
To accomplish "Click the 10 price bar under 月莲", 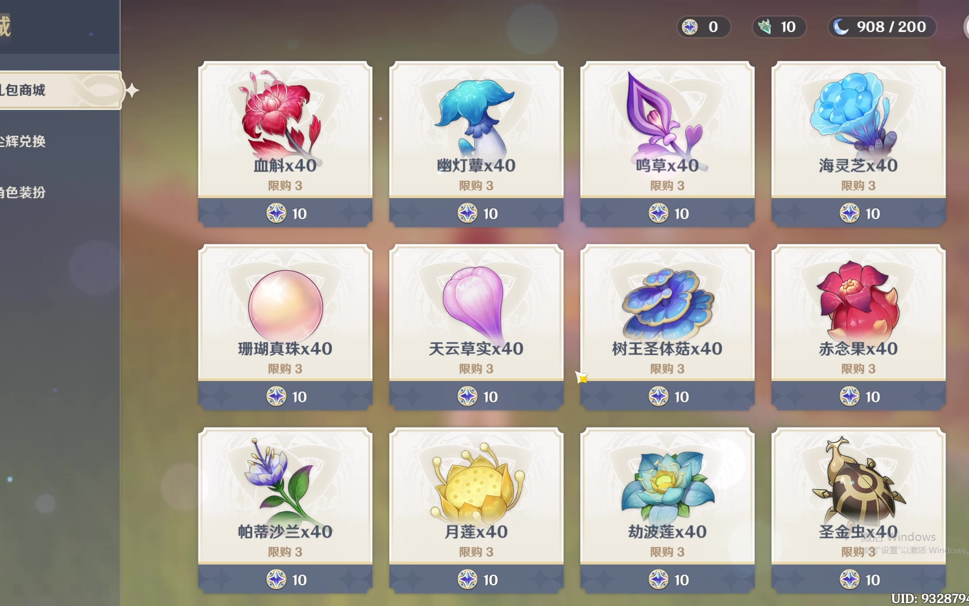I will point(476,580).
